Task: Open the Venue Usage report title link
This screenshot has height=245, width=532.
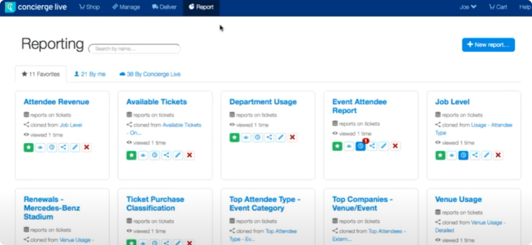Action: 458,200
